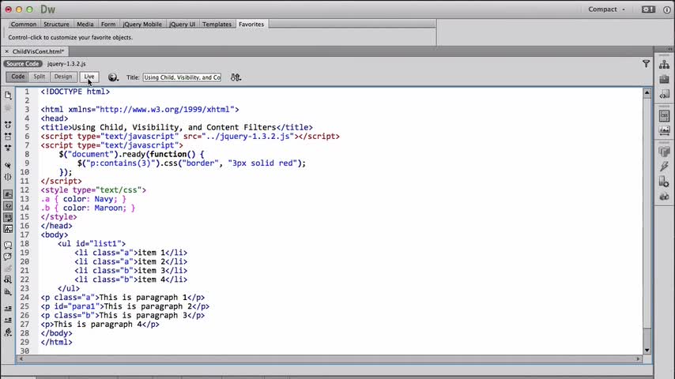Toggle Word Wrap in coding toolbar
This screenshot has width=675, height=379.
coord(8,218)
